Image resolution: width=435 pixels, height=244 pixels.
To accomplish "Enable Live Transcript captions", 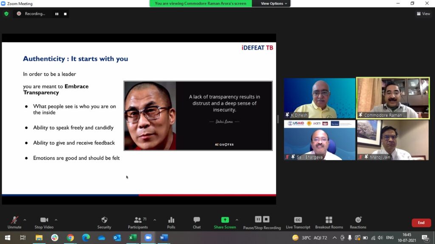I will [298, 222].
